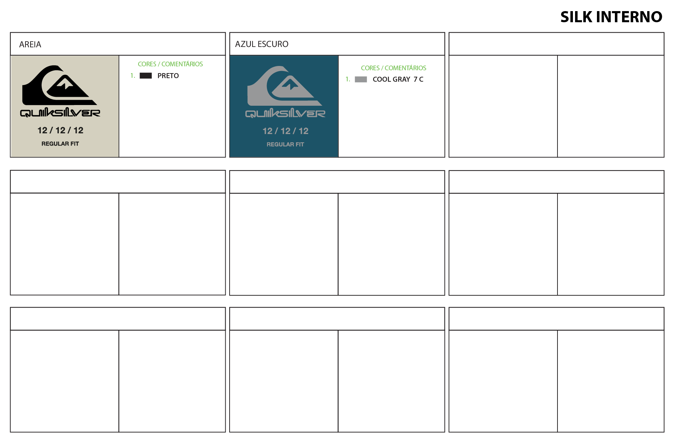
Task: Click REGULAR FIT text on sand label
Action: pos(60,144)
